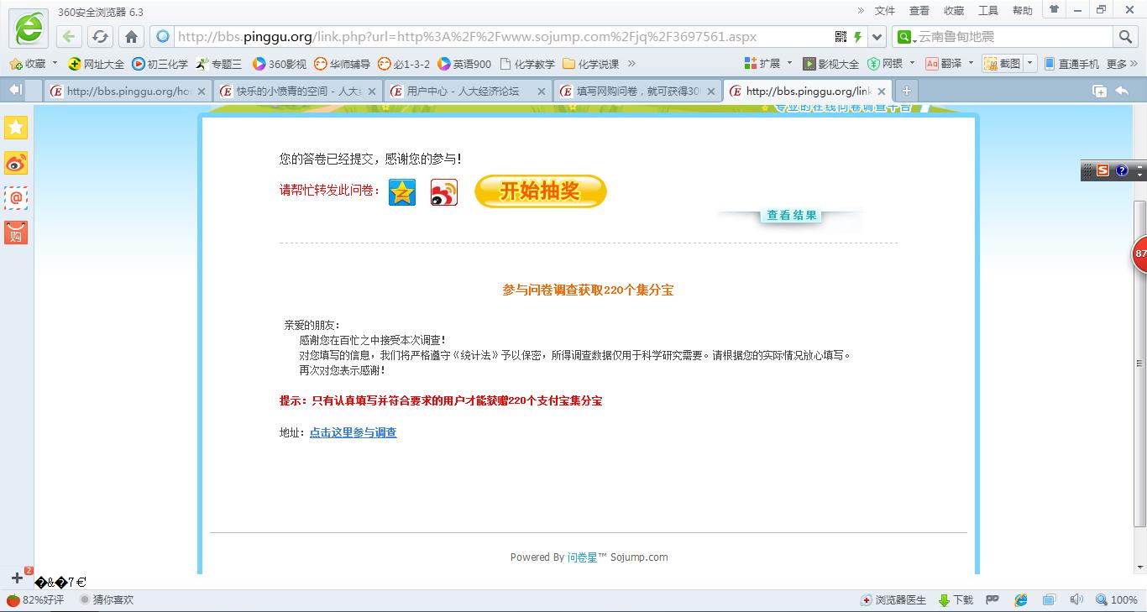Share the survey to Qzone star icon
The height and width of the screenshot is (612, 1147).
(x=402, y=192)
